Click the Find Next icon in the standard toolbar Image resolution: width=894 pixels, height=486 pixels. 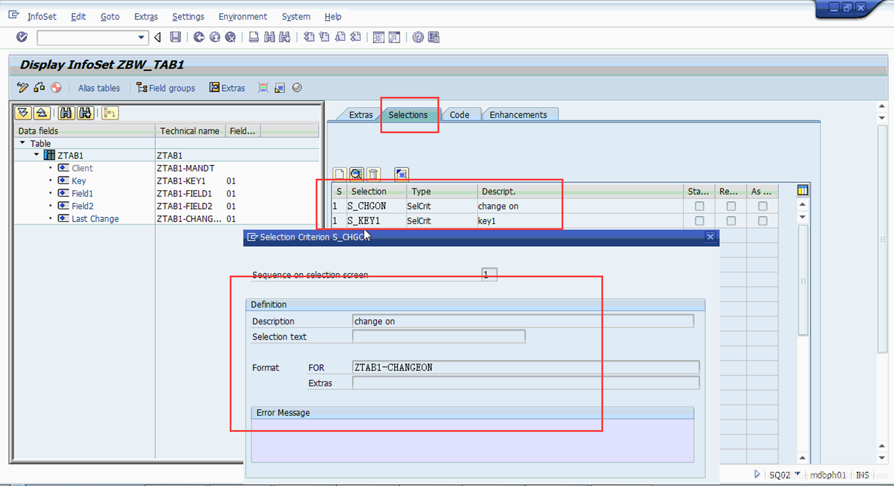pyautogui.click(x=285, y=37)
